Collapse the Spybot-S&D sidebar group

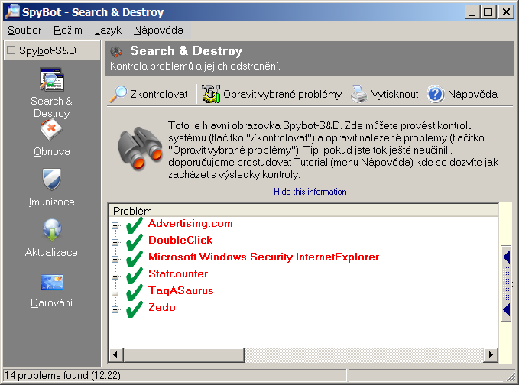click(x=11, y=50)
